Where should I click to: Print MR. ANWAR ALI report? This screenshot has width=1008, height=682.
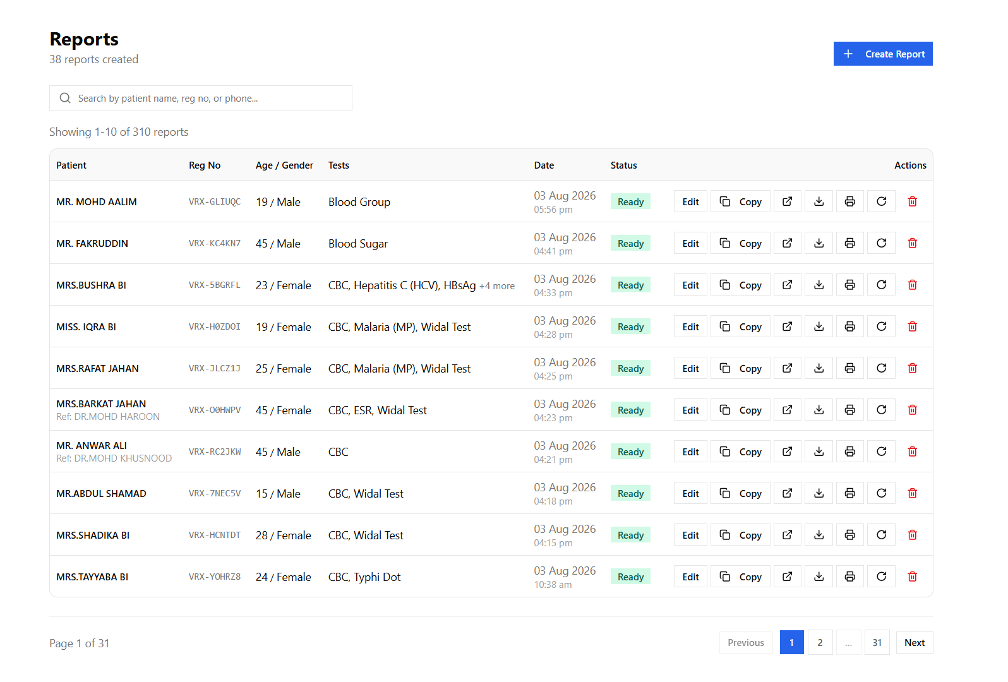coord(850,452)
